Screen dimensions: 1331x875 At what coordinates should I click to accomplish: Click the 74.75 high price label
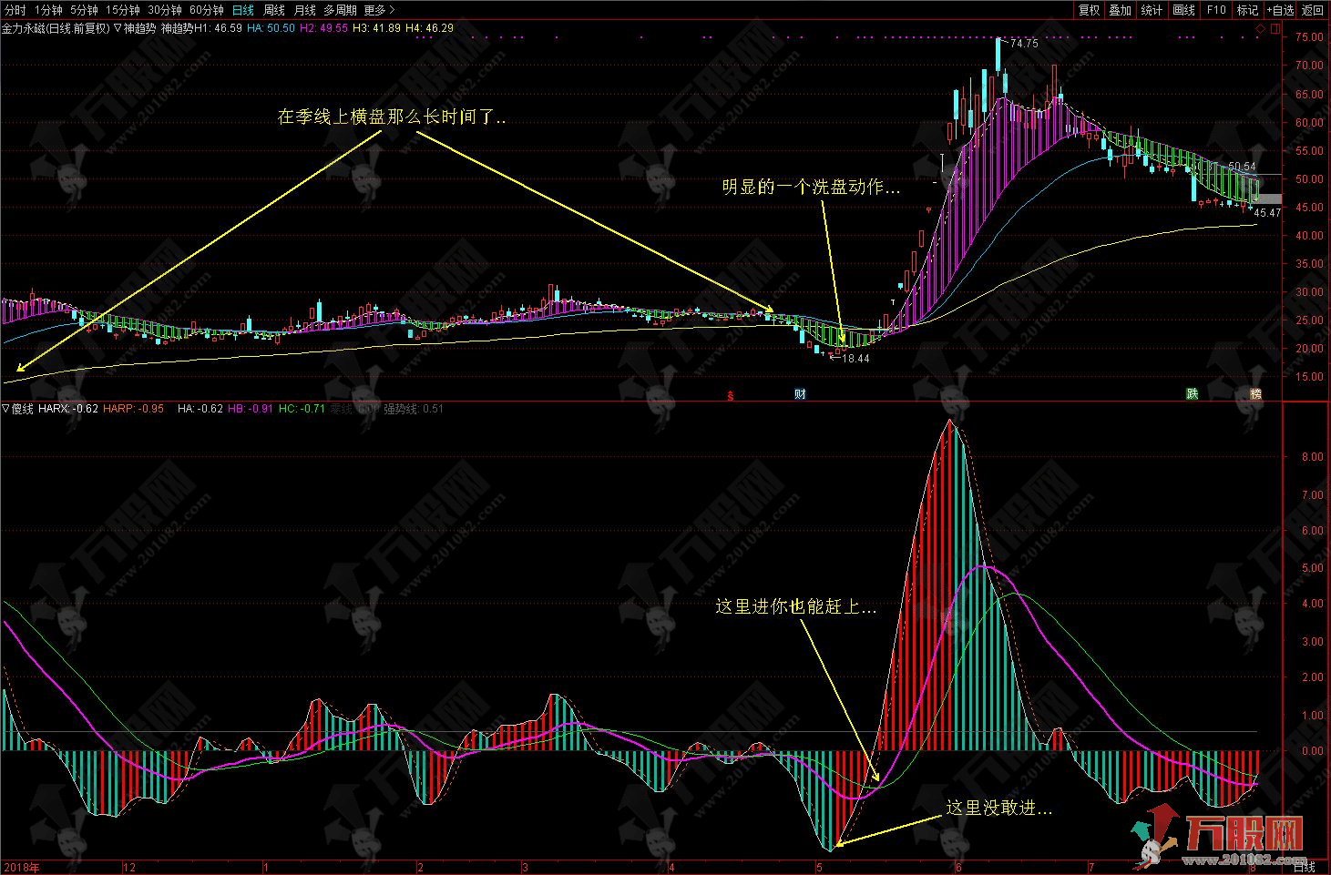[x=1024, y=44]
